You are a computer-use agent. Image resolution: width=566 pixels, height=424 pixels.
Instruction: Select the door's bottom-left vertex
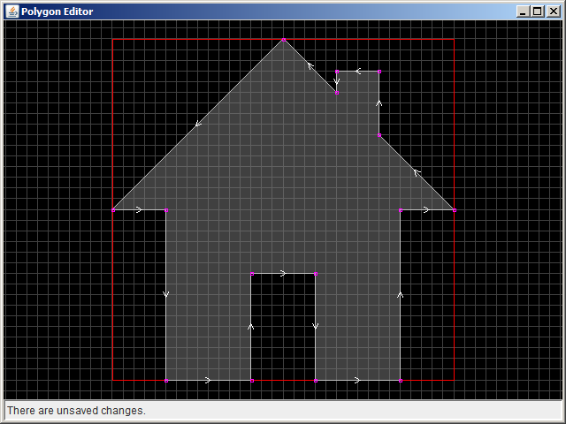(252, 381)
